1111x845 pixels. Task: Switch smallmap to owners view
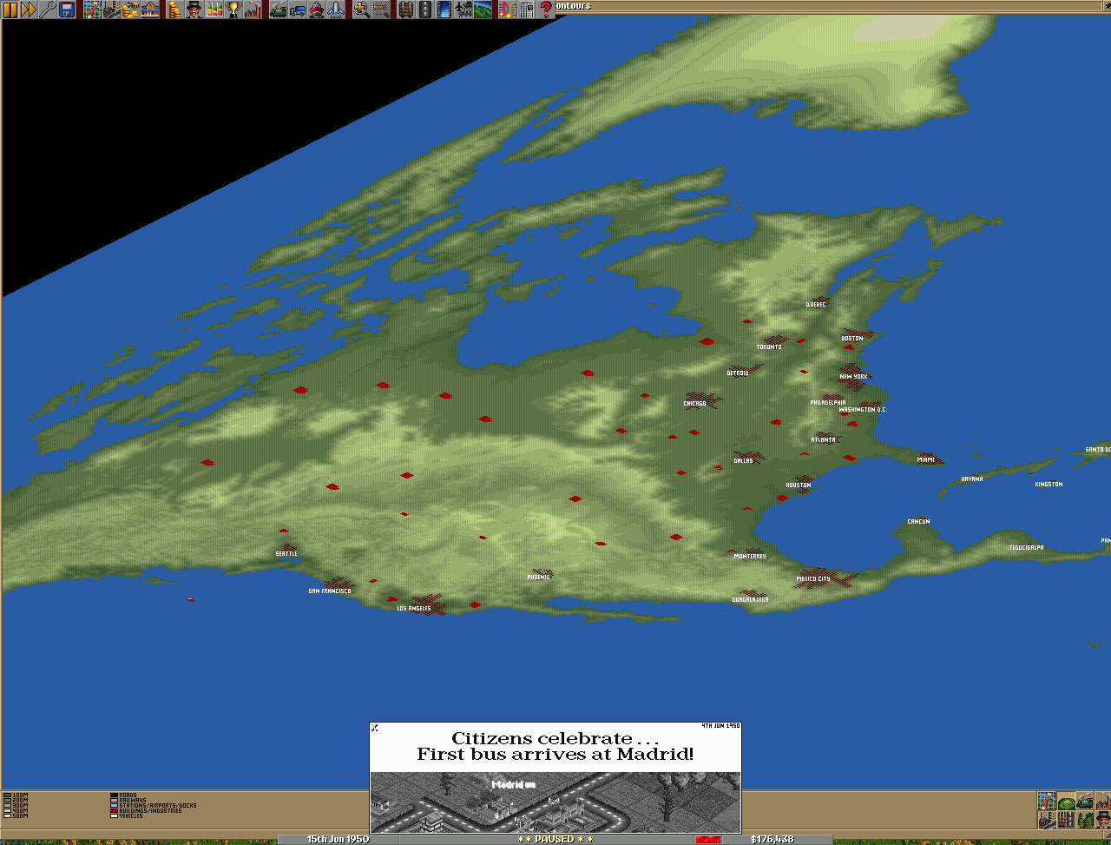pyautogui.click(x=1103, y=820)
